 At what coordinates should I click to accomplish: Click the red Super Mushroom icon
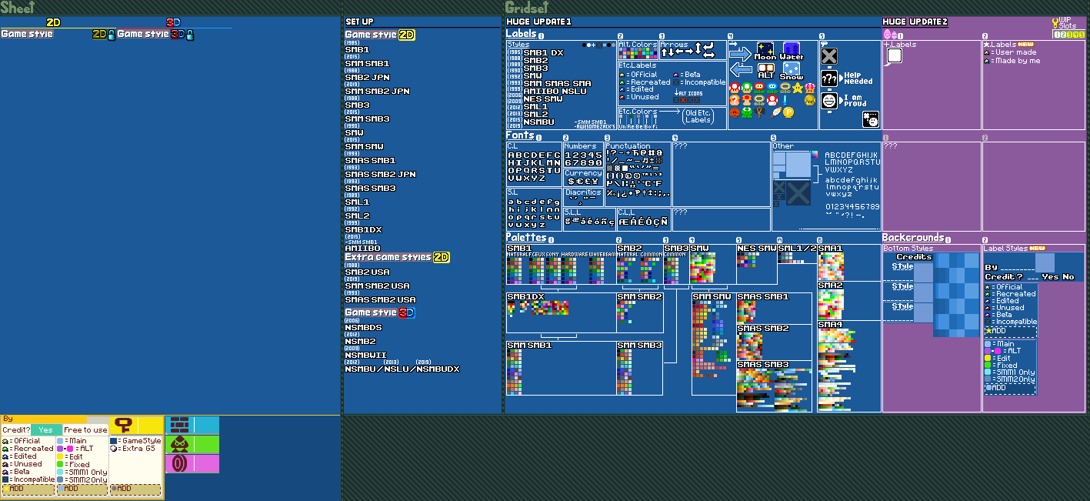point(734,88)
